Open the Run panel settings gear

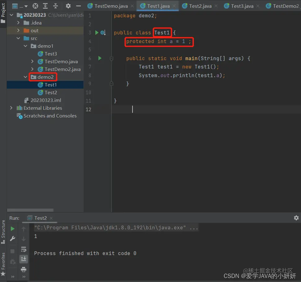pyautogui.click(x=296, y=218)
